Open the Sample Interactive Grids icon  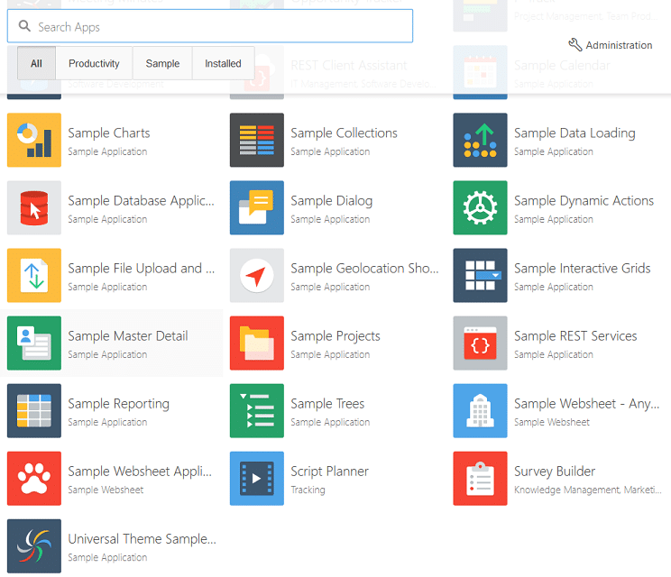pos(480,275)
